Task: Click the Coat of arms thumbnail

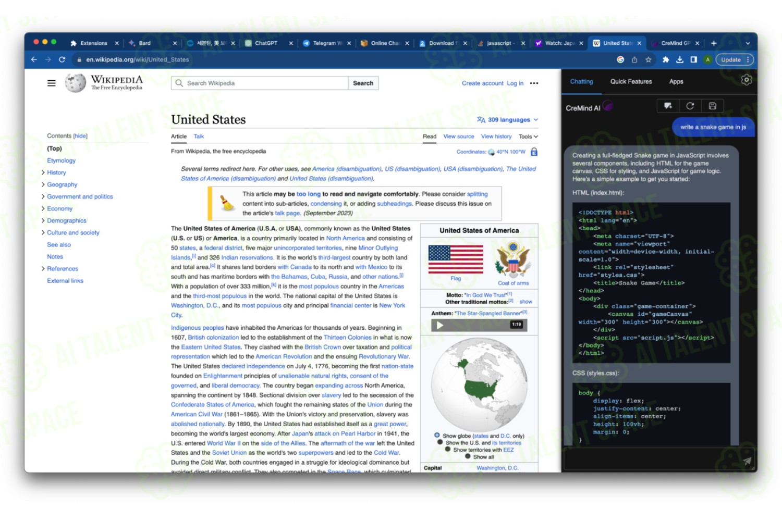Action: [x=513, y=259]
